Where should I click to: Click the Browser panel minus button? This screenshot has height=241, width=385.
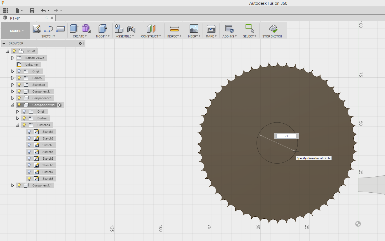80,43
